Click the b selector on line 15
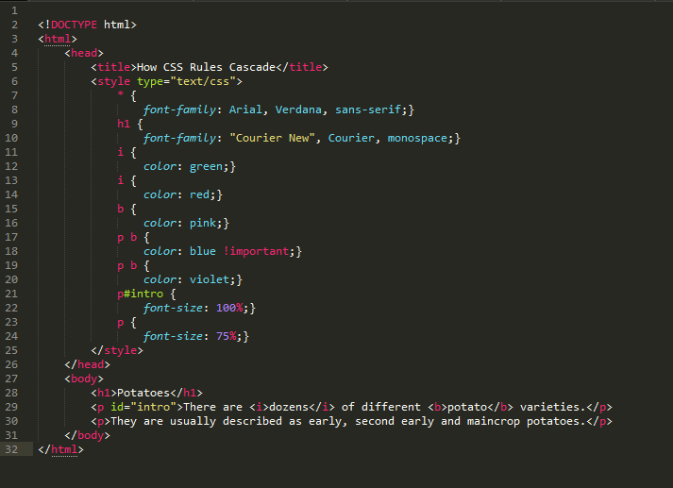 pos(121,209)
